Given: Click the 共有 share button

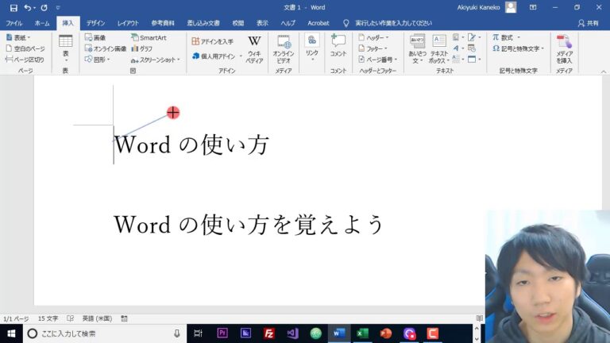Looking at the screenshot, I should click(x=588, y=23).
